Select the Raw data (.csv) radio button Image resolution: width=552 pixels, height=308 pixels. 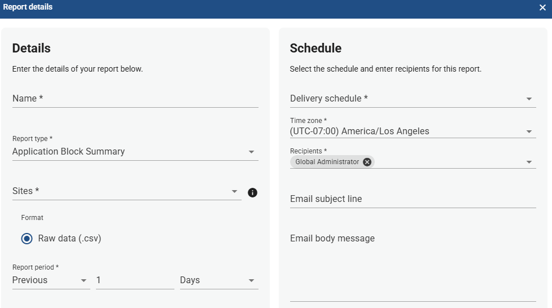click(27, 238)
